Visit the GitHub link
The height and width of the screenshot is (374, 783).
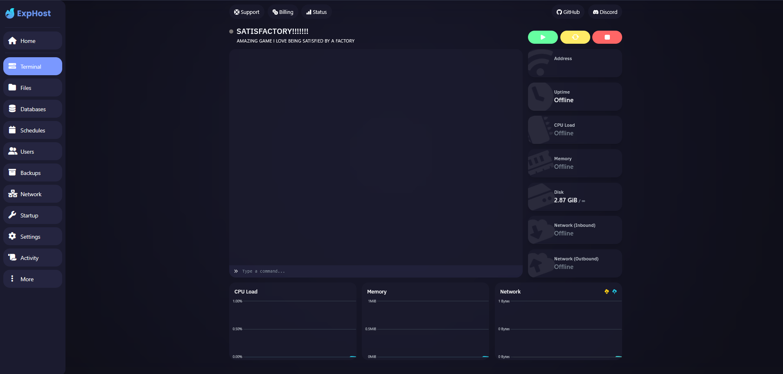(x=568, y=12)
